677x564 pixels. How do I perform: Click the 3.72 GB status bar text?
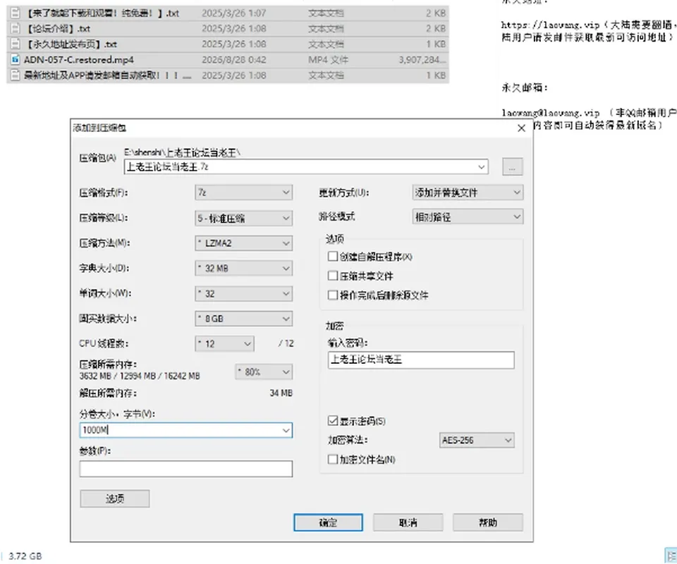(x=25, y=556)
